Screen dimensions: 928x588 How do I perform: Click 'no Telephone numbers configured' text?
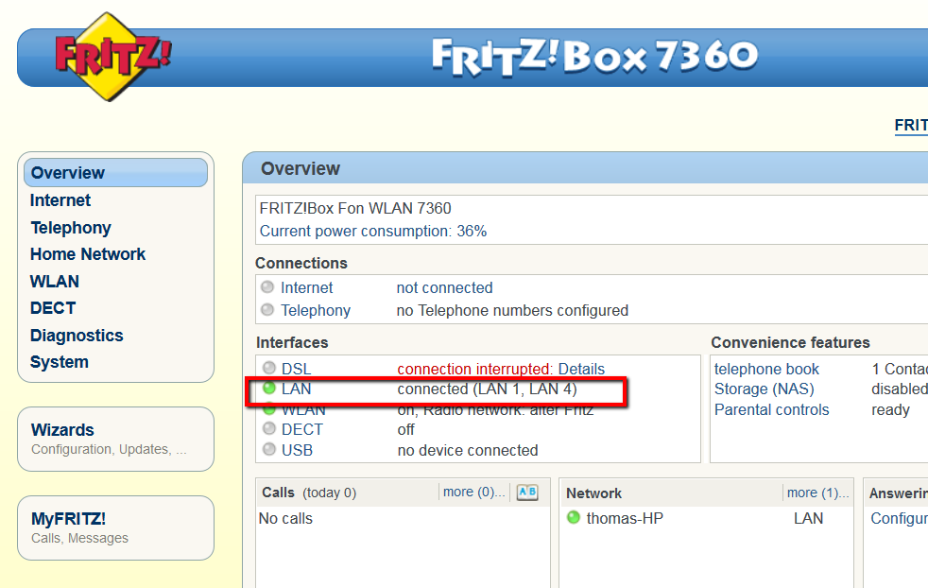[512, 310]
